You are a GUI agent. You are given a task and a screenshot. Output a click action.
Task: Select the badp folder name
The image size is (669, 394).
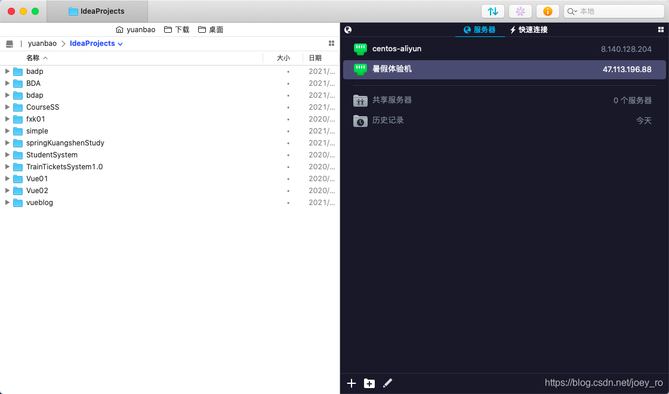click(35, 71)
